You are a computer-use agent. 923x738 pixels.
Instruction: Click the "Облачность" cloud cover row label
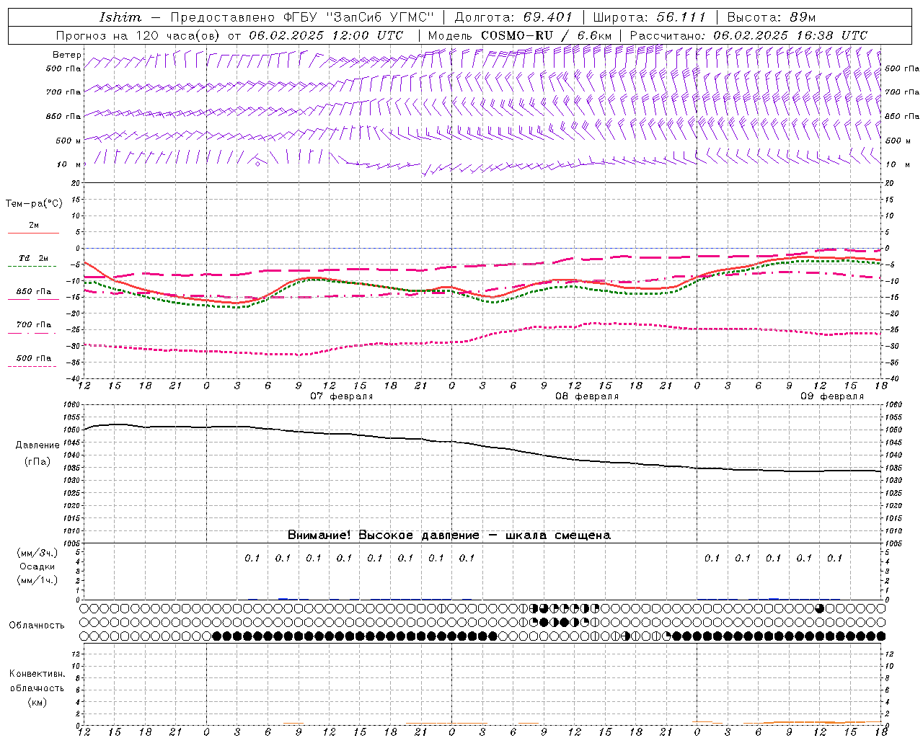pyautogui.click(x=37, y=626)
